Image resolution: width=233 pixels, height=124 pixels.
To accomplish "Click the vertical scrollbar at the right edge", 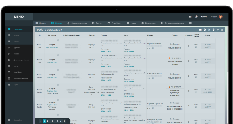I will pos(228,49).
